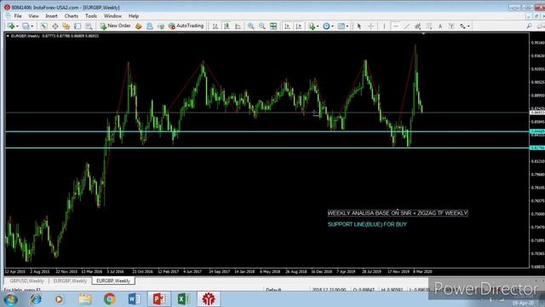The image size is (545, 307).
Task: Show the Navigator panel icon
Action: [x=66, y=26]
